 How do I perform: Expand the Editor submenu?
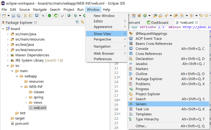pos(106,21)
